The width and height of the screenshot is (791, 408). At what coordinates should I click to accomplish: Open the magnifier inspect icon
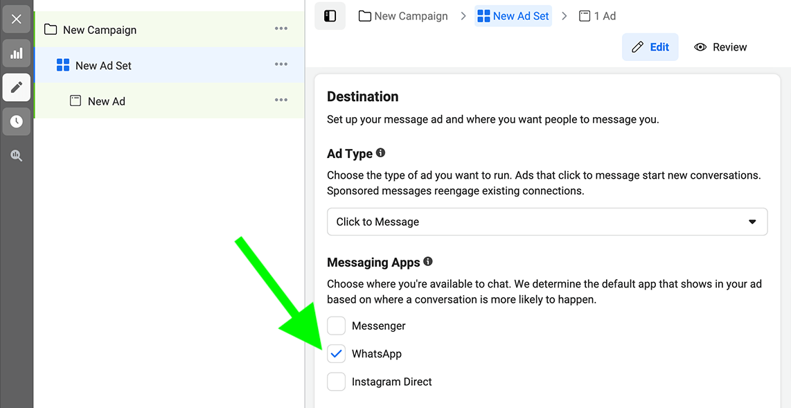click(17, 155)
